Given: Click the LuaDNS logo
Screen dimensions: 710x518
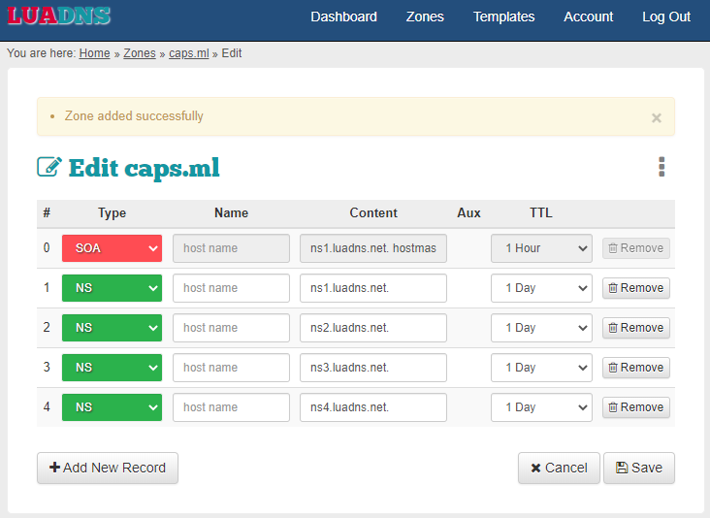Looking at the screenshot, I should click(59, 16).
